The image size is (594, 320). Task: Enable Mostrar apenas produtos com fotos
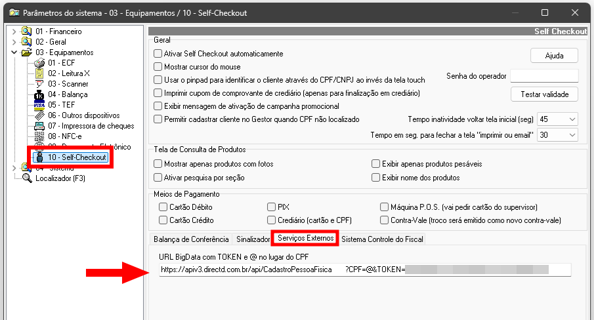coord(158,164)
